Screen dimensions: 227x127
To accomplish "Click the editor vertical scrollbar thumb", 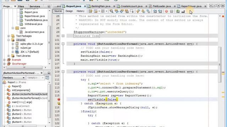I will [220, 65].
